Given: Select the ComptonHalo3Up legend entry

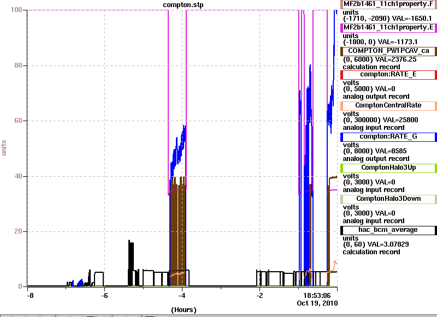Looking at the screenshot, I should point(388,168).
